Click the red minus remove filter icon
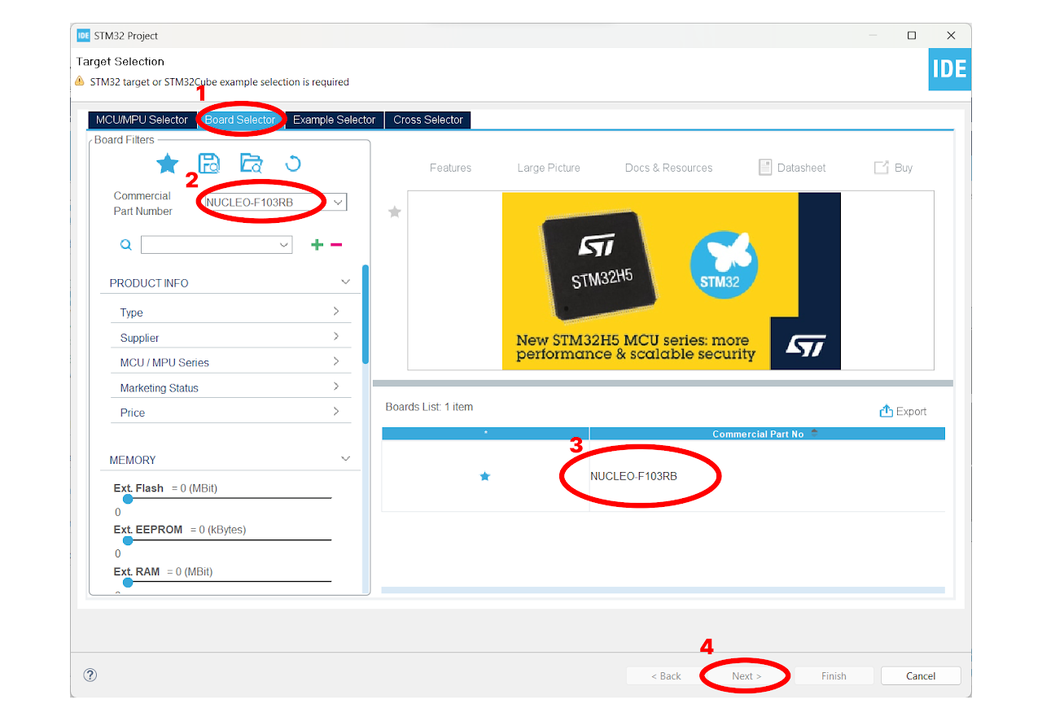The width and height of the screenshot is (1042, 721). pyautogui.click(x=336, y=245)
